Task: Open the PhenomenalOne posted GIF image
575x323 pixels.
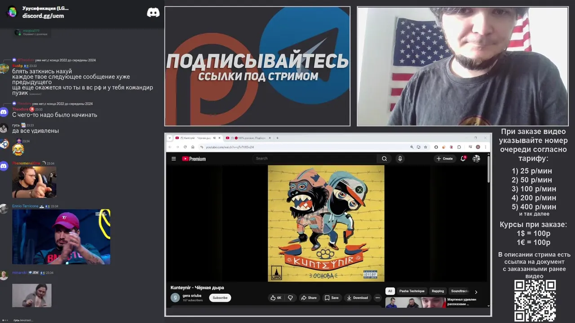Action: [34, 182]
